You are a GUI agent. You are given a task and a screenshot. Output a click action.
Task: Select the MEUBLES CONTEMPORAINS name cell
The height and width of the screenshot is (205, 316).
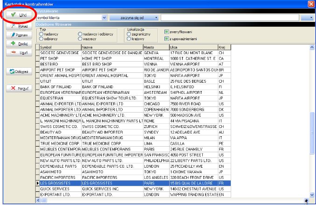click(x=112, y=149)
